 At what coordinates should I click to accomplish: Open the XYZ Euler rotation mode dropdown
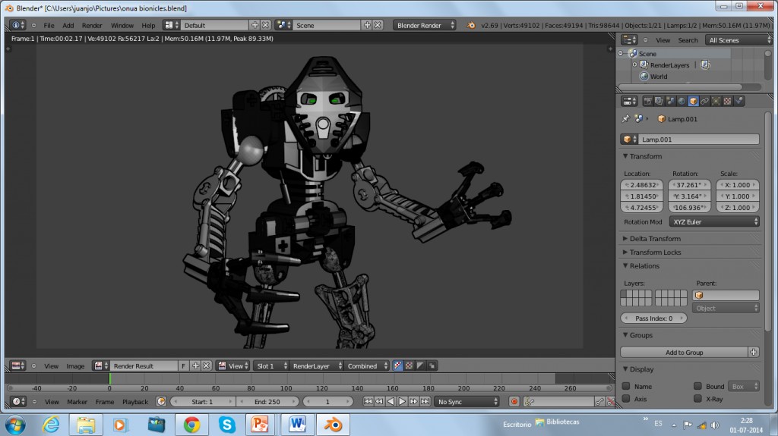pyautogui.click(x=713, y=222)
